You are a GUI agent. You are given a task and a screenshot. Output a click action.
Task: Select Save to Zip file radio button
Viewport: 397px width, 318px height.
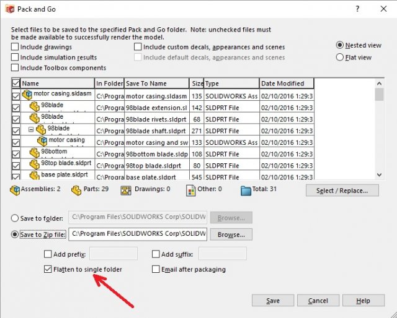(x=15, y=234)
